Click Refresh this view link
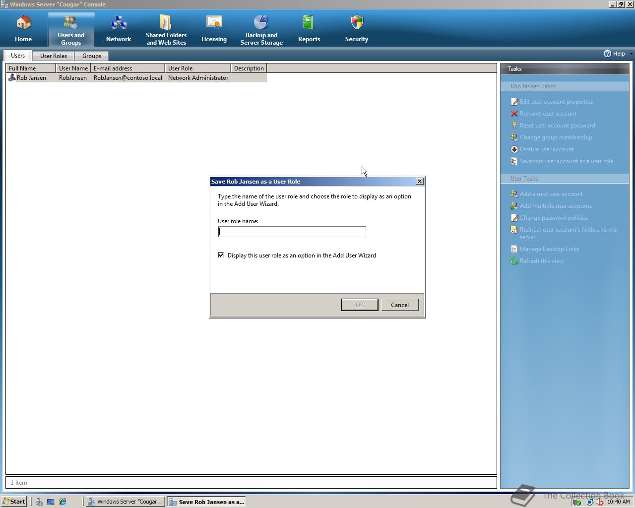The height and width of the screenshot is (508, 635). click(x=542, y=261)
